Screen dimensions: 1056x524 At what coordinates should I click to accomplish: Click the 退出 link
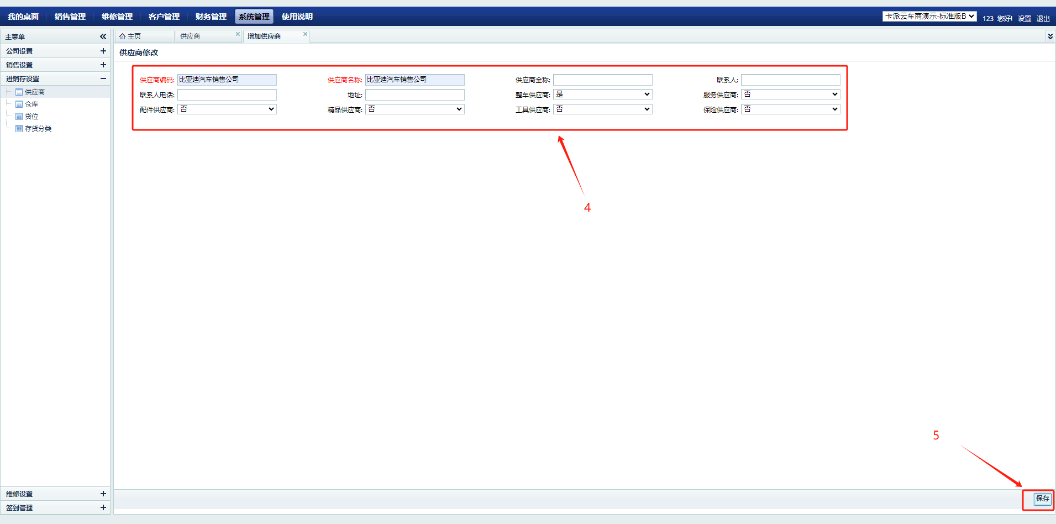[x=1043, y=19]
